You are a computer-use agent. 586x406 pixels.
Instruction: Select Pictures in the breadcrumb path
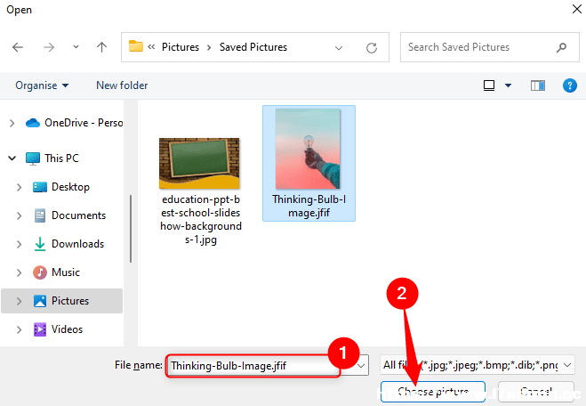(181, 47)
